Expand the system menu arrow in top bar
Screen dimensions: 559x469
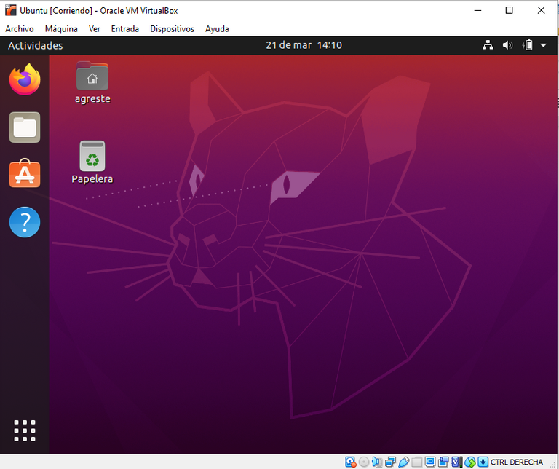pos(543,45)
